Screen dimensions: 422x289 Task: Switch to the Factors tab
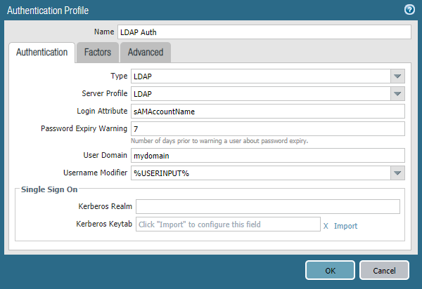point(97,53)
